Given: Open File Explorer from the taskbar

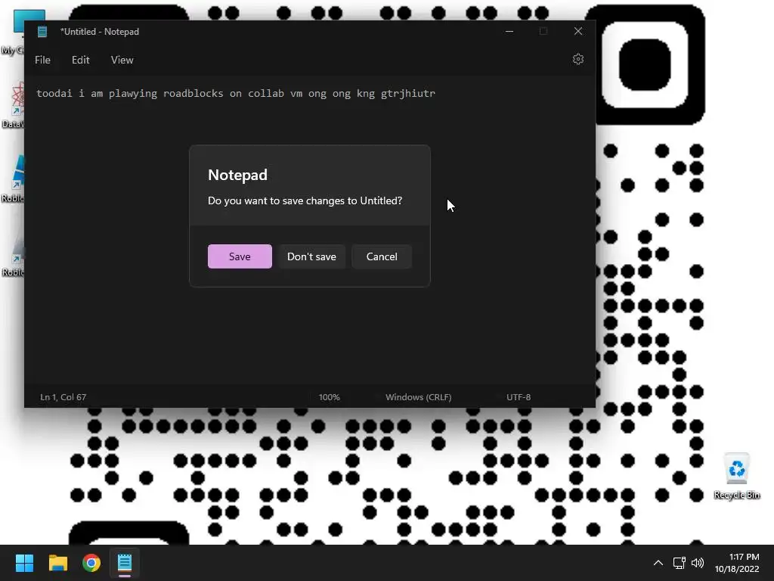Looking at the screenshot, I should point(57,563).
